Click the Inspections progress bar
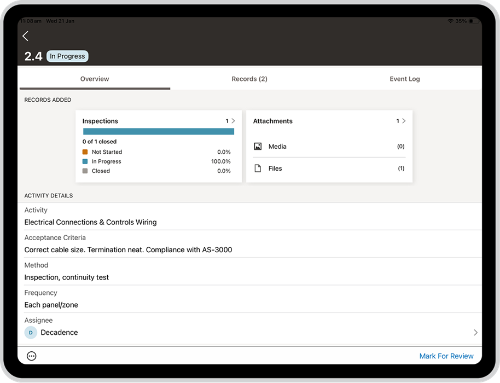This screenshot has height=383, width=500. pos(159,131)
